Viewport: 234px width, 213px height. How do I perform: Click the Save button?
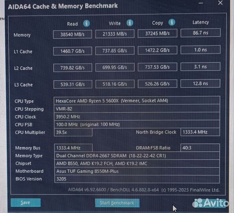pyautogui.click(x=26, y=203)
